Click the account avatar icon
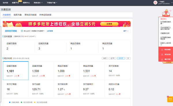The width and height of the screenshot is (173, 106). coord(155,3)
